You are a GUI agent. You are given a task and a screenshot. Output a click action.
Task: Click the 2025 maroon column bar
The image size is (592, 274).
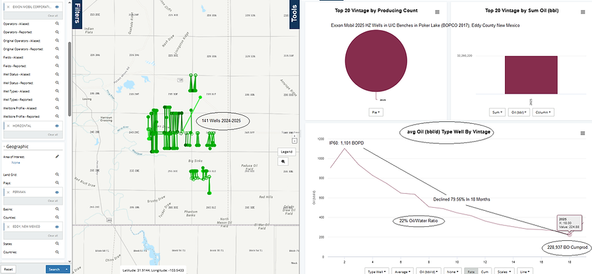pos(531,75)
